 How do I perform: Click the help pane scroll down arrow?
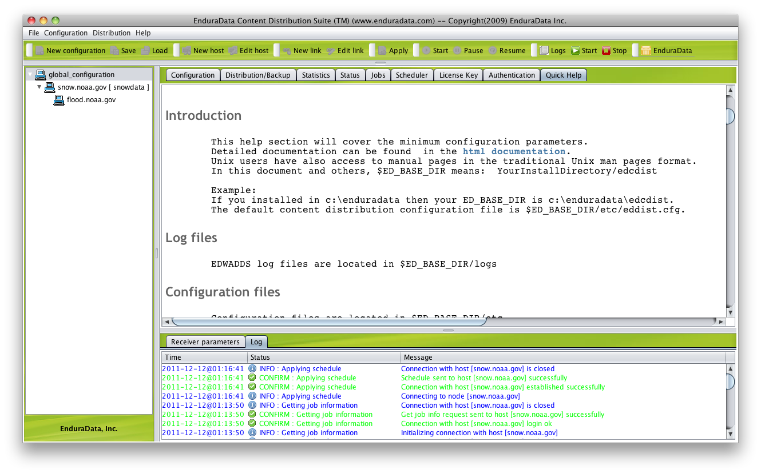pos(730,312)
